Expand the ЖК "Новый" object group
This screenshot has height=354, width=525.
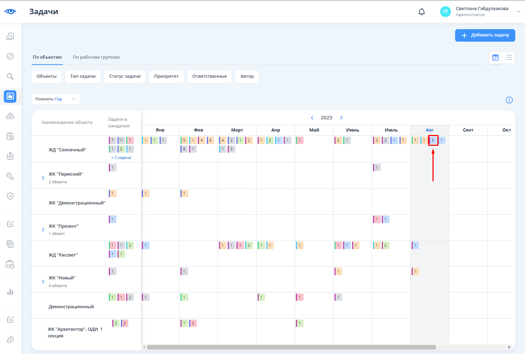pos(43,281)
